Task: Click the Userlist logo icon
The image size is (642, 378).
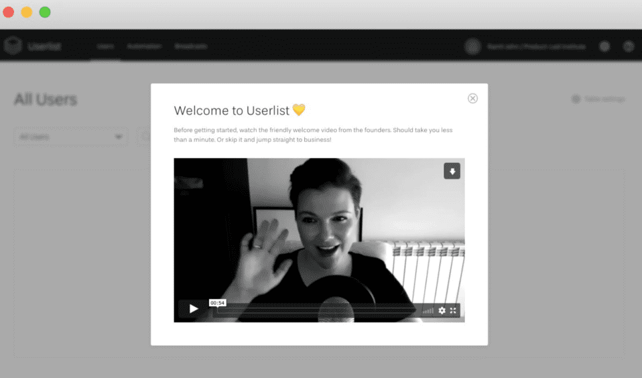Action: [13, 46]
